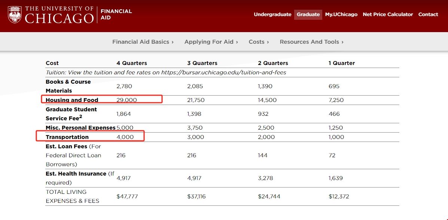Click the CHICAGO wordmark in the header

(x=59, y=18)
